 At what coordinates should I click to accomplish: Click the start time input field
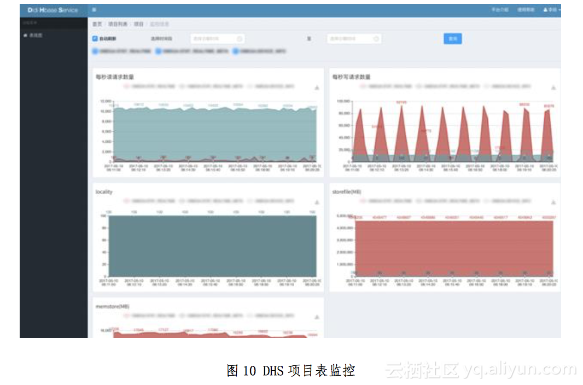coord(213,39)
